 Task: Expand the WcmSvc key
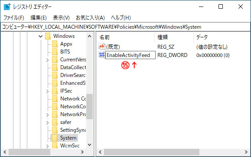(47, 146)
